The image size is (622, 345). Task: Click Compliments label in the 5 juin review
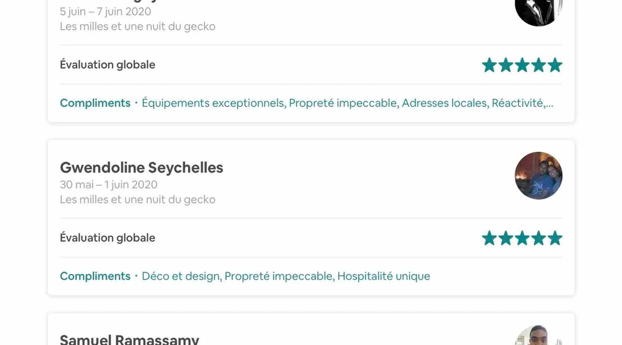95,103
